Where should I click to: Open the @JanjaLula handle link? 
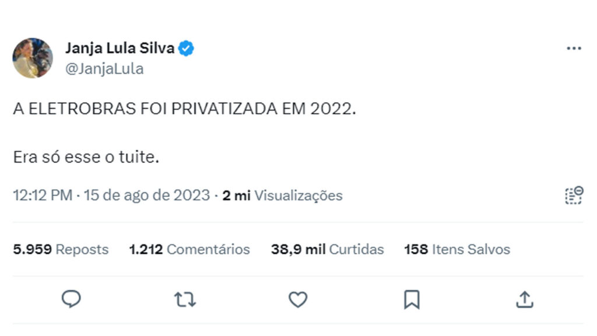coord(104,69)
